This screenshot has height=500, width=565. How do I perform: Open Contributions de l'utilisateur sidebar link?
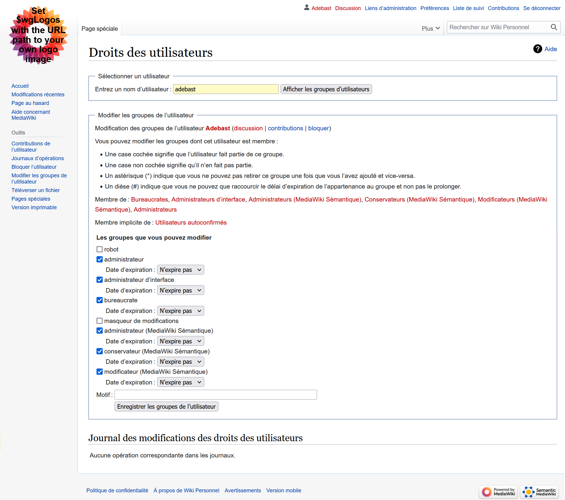[x=31, y=146]
